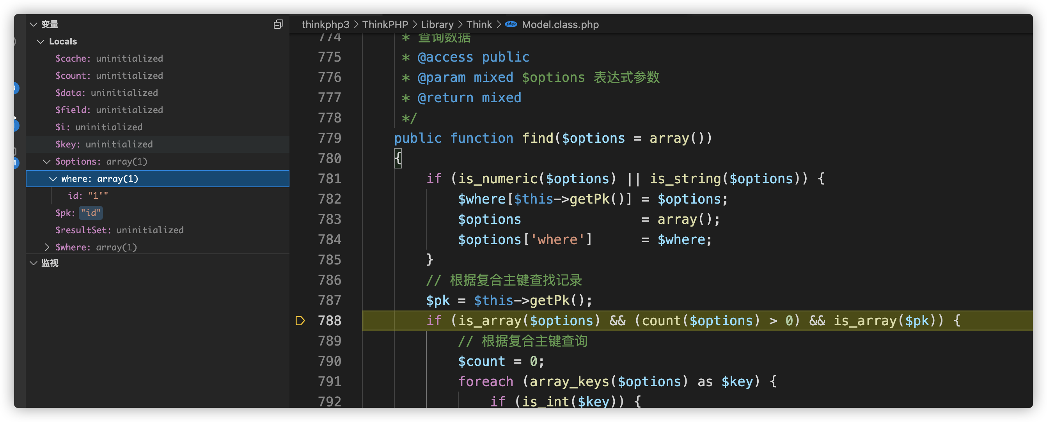This screenshot has height=422, width=1047.
Task: Click the Library breadcrumb item
Action: click(x=437, y=25)
